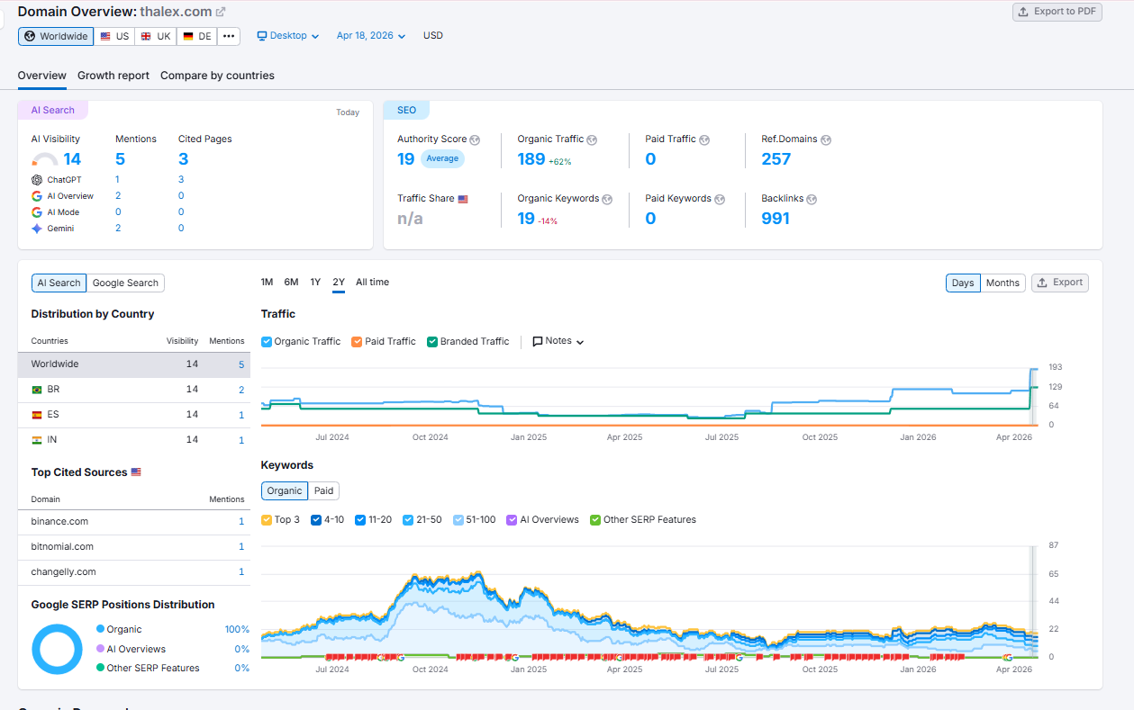
Task: Switch to the Google Search tab
Action: click(125, 283)
